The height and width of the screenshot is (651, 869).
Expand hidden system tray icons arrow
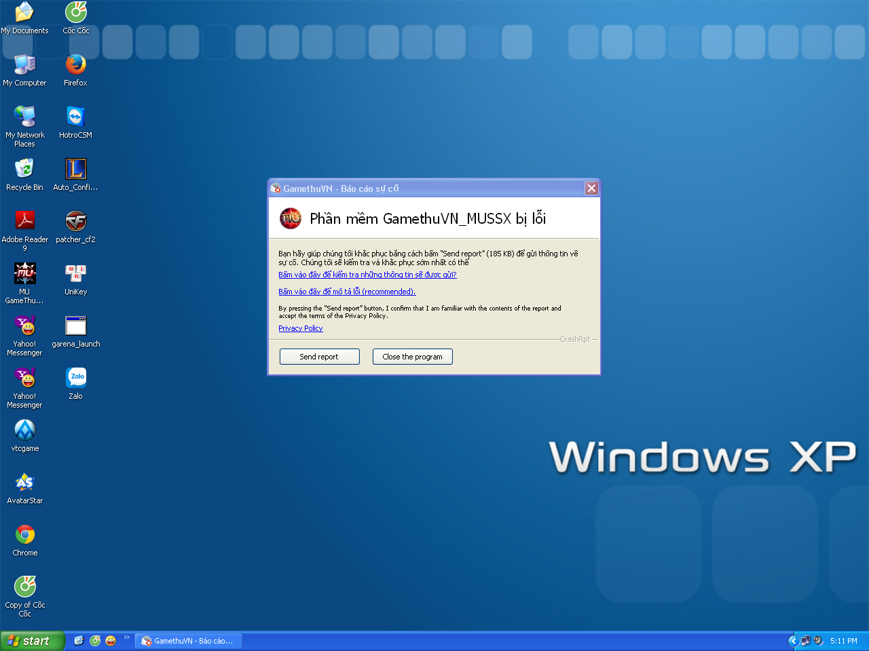tap(792, 641)
